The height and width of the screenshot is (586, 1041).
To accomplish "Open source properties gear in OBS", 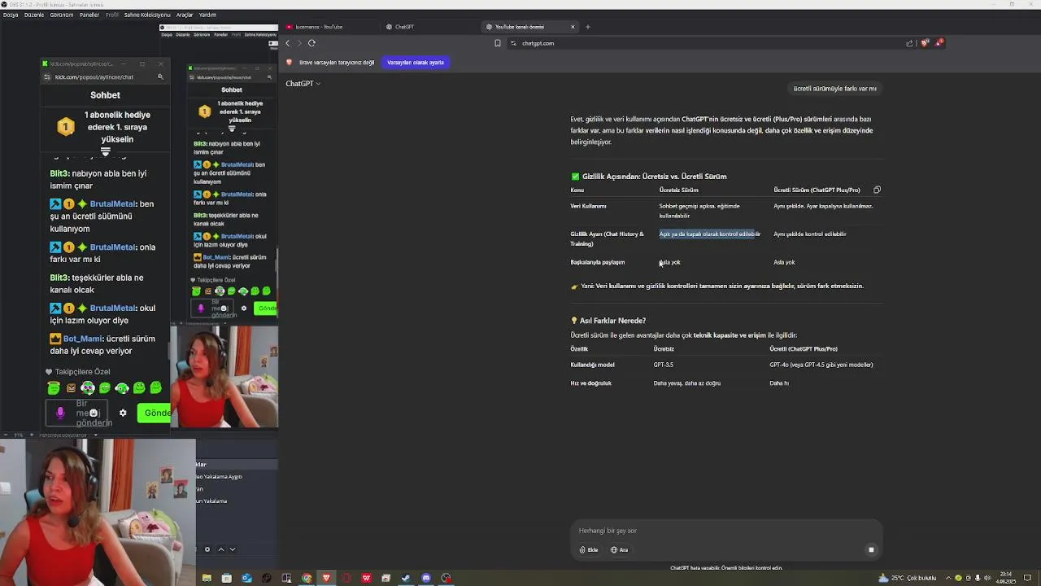I will 207,549.
